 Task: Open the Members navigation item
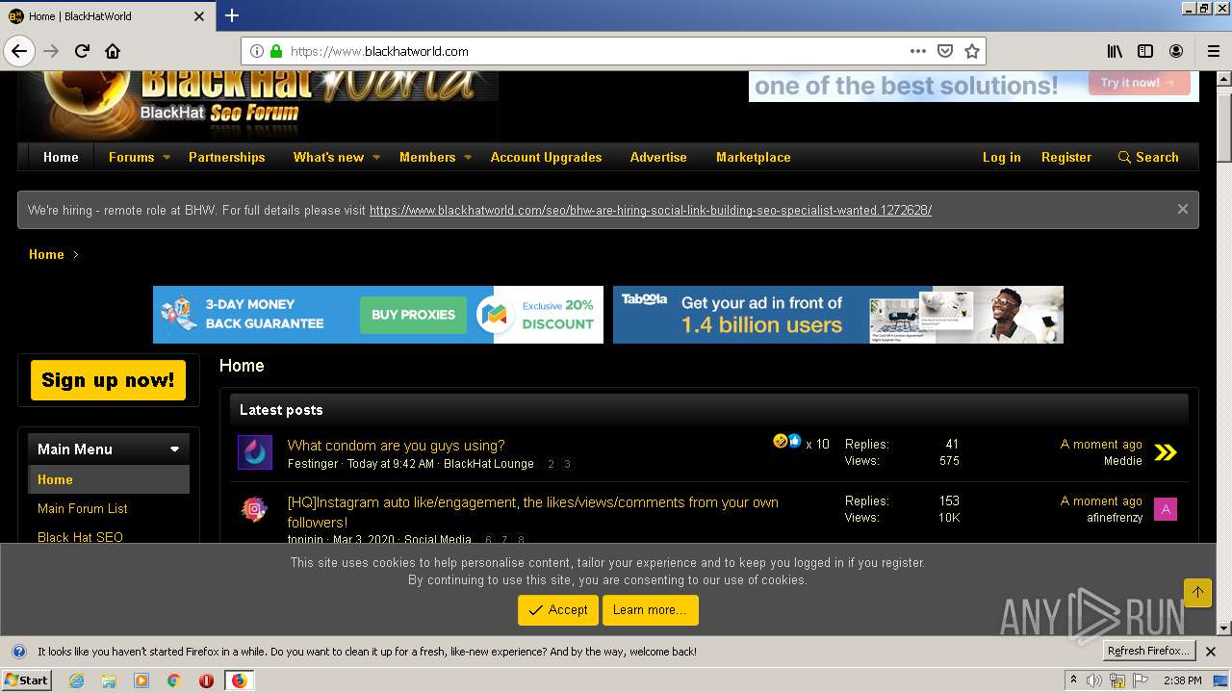[427, 157]
